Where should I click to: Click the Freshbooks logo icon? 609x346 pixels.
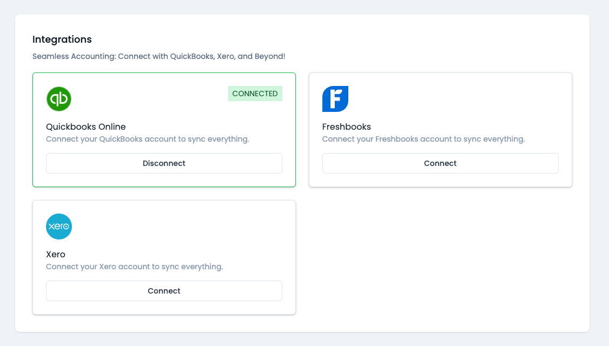tap(335, 98)
